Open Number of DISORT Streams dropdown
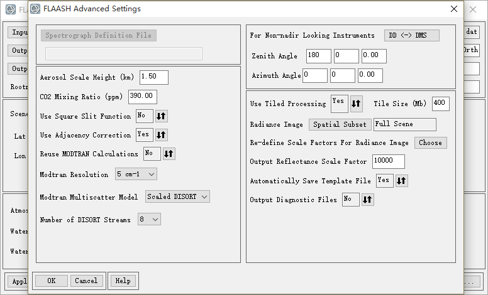Screen dimensions: 488x295 coord(149,220)
